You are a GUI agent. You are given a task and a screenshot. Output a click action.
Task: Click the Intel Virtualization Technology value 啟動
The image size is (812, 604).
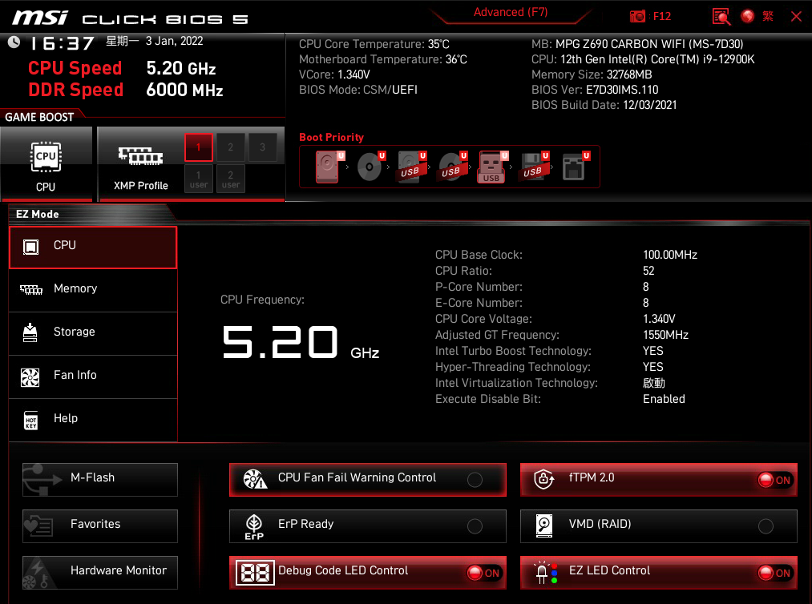[x=654, y=383]
